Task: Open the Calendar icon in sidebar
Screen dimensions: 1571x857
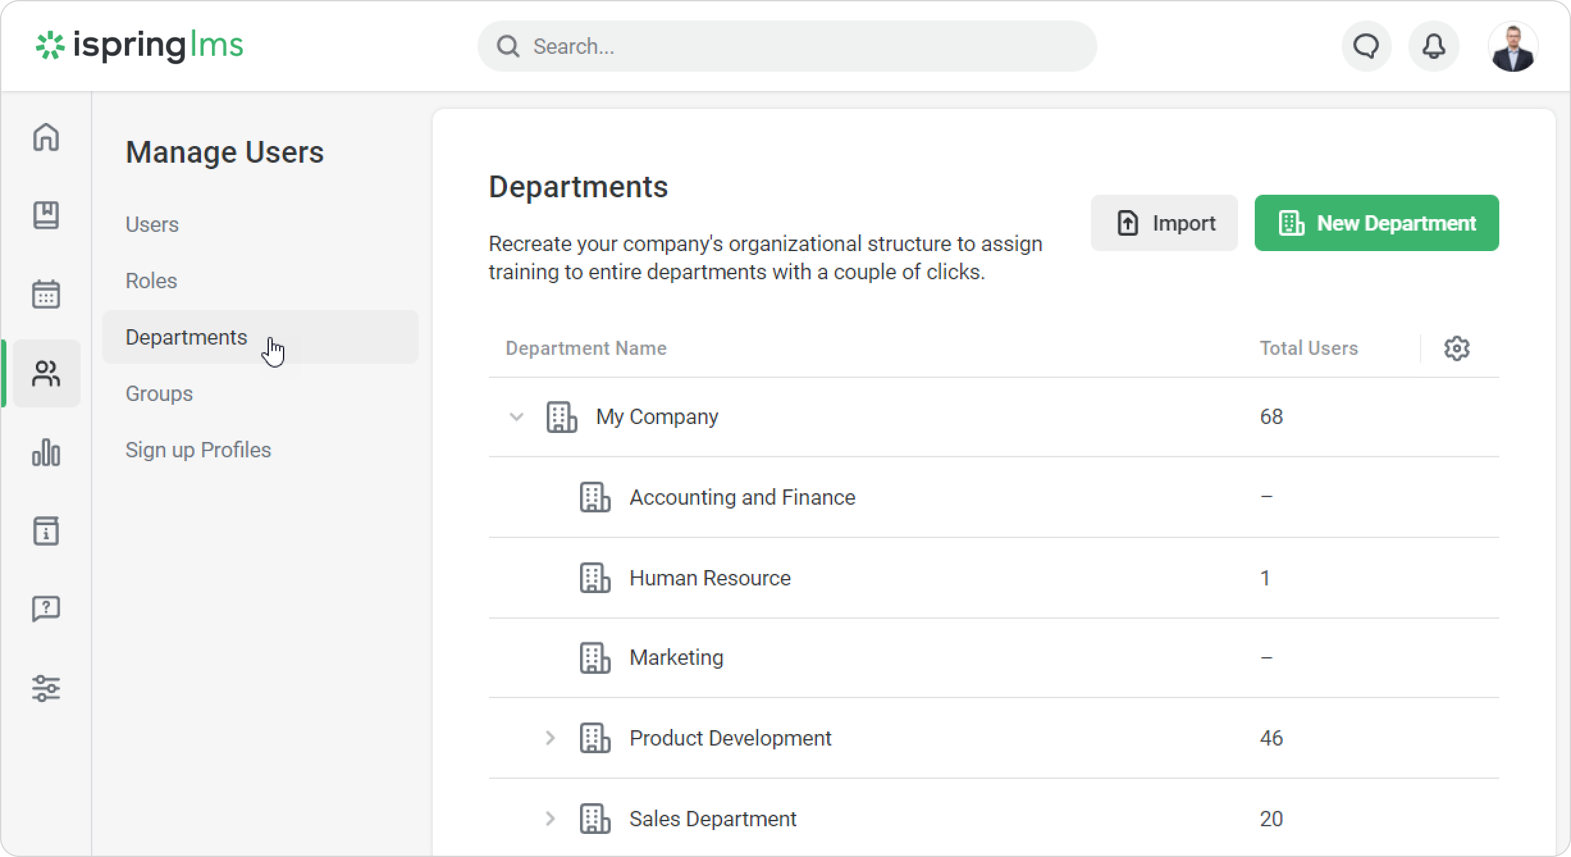Action: tap(46, 294)
